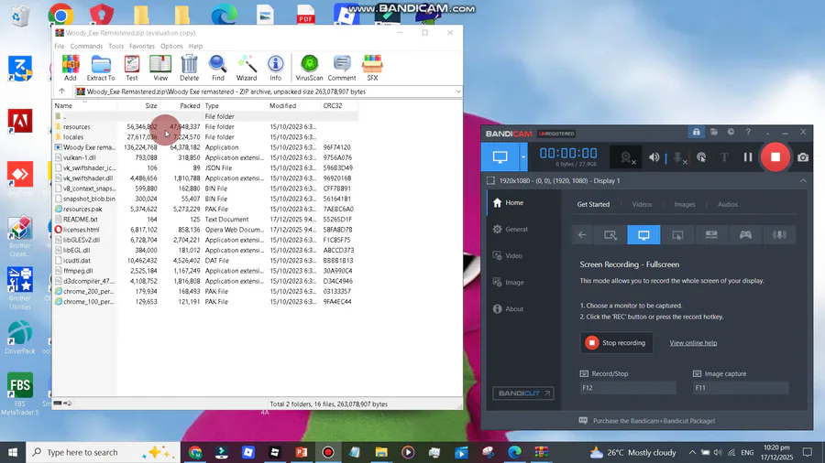Expand the WinRAR address bar dropdown
Image resolution: width=825 pixels, height=463 pixels.
click(457, 92)
